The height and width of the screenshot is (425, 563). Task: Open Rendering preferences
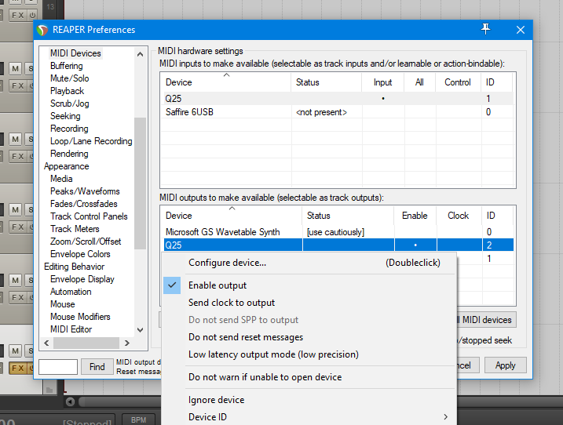point(69,154)
